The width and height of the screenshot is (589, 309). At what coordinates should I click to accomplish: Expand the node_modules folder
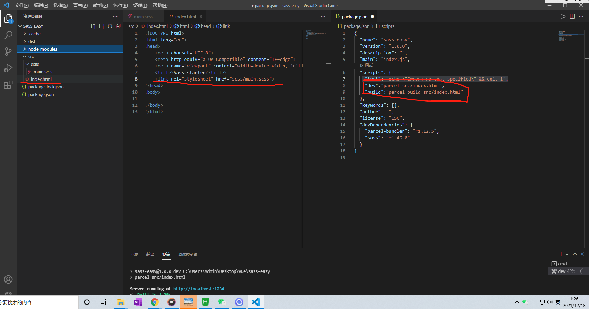click(x=70, y=49)
